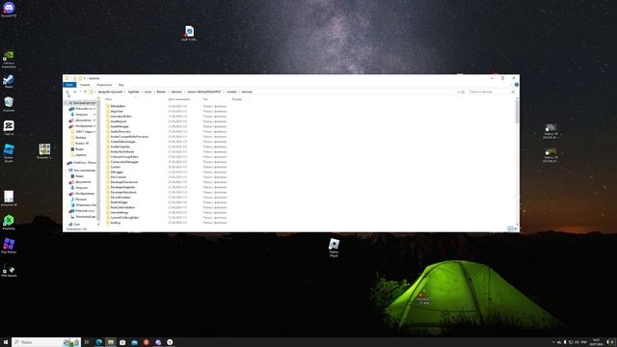Select the lower Roblox VR video file on desktop
The image size is (617, 347).
tap(550, 154)
